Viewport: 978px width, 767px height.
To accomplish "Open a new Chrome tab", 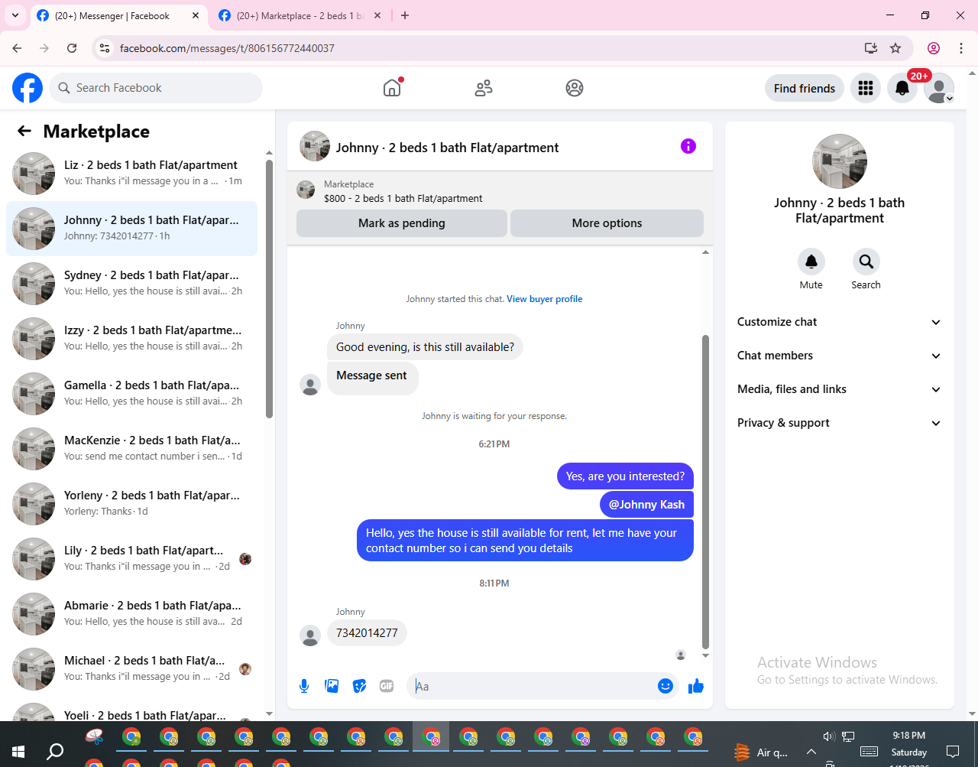I will click(405, 15).
